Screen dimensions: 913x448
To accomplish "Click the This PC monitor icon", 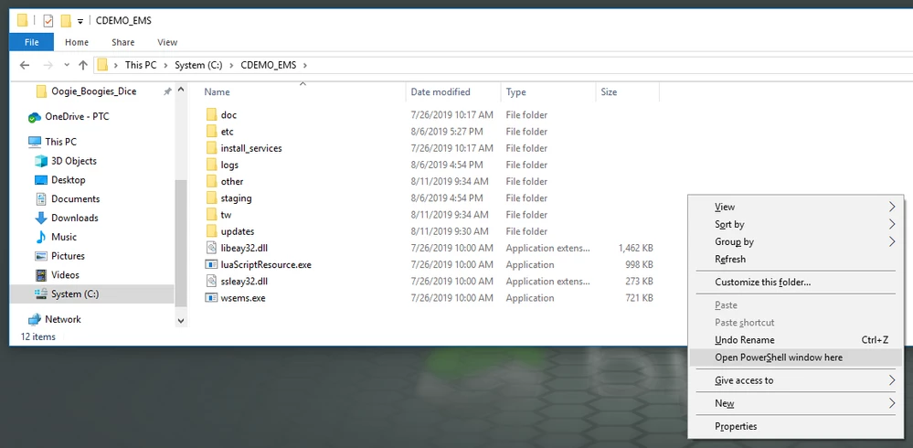I will pos(35,142).
